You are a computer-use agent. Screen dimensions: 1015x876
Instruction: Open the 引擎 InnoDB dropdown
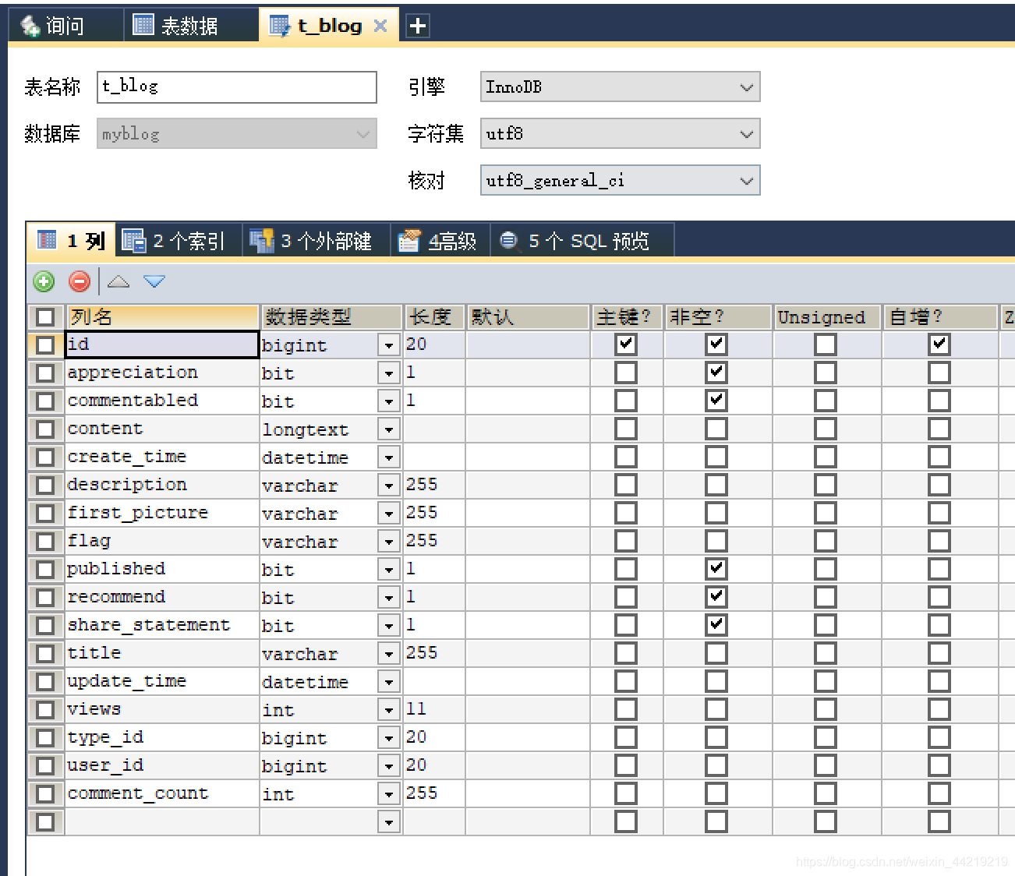point(620,87)
